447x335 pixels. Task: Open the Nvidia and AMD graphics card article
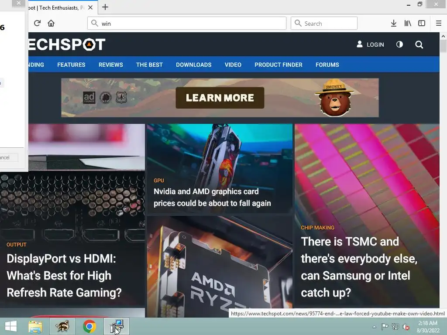point(212,197)
